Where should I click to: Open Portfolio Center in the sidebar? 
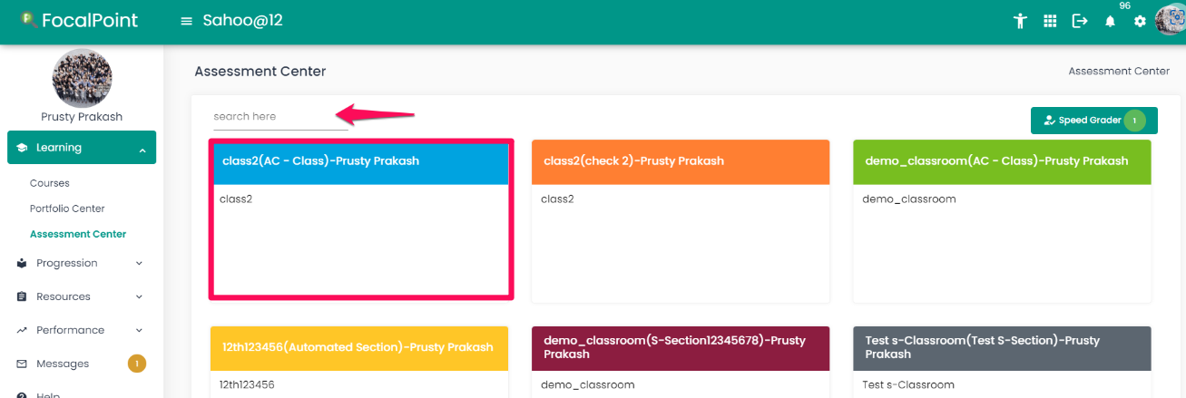(67, 209)
